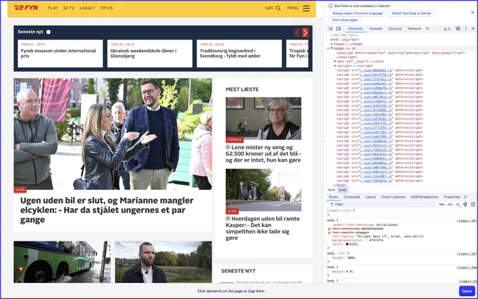Open the Event Listeners tab
478x299 pixels.
point(394,197)
